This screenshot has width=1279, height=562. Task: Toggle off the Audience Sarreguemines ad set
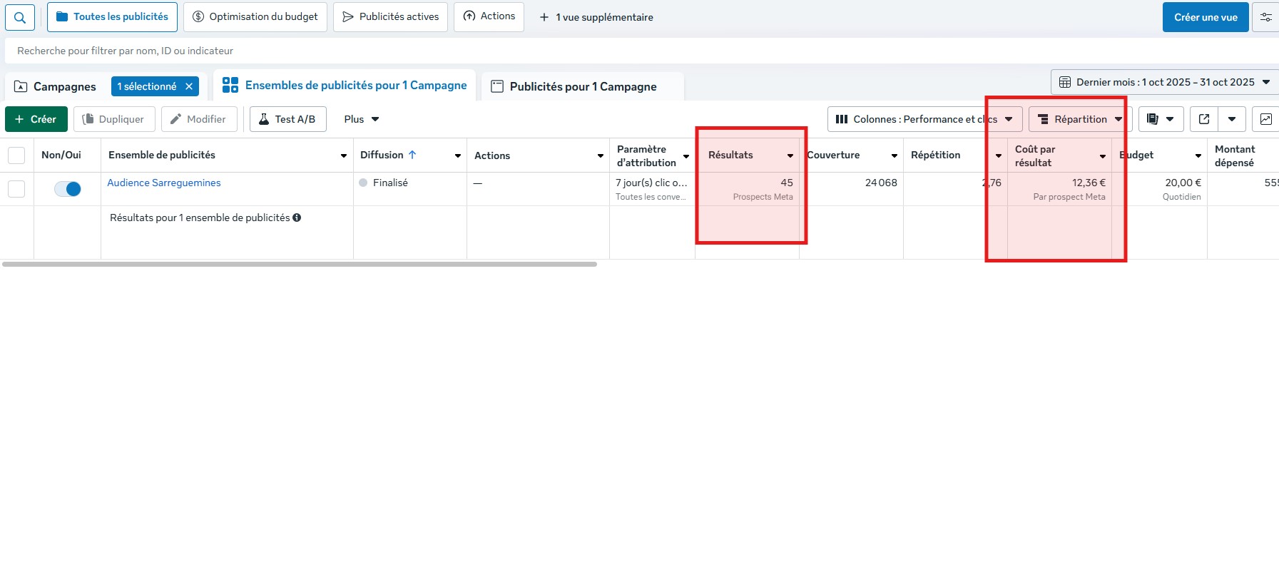click(68, 189)
